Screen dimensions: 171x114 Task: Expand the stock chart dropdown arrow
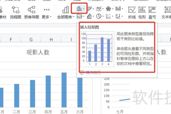click(122, 9)
